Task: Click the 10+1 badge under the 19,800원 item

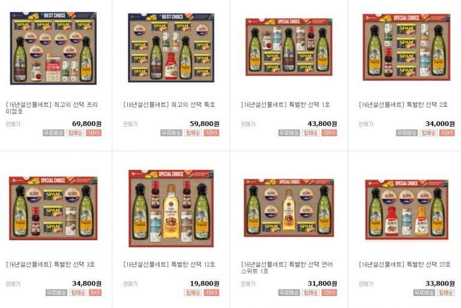Action: point(211,292)
